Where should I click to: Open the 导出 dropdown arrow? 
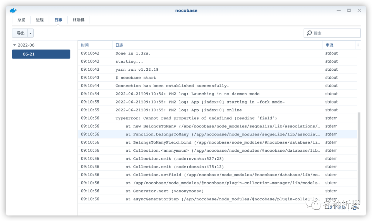(x=31, y=33)
